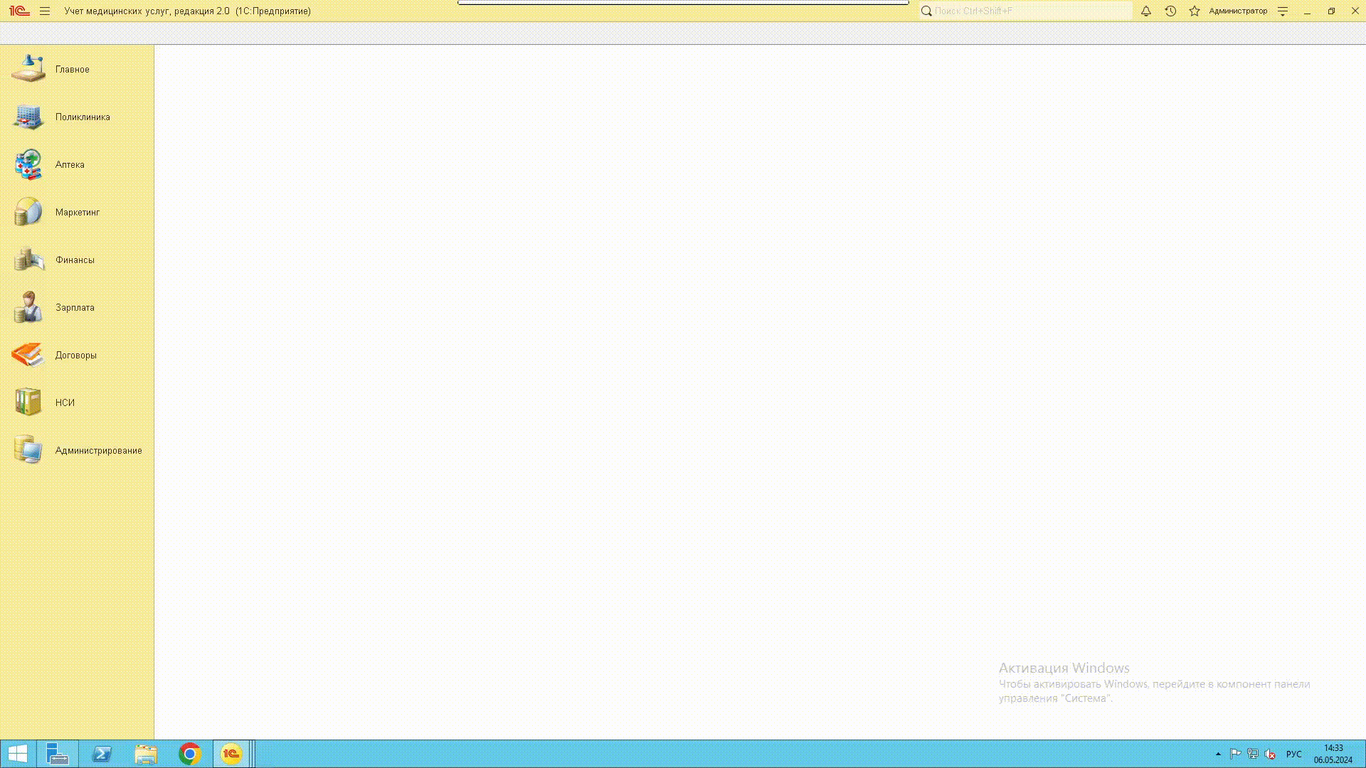Open the notifications bell

click(x=1146, y=11)
